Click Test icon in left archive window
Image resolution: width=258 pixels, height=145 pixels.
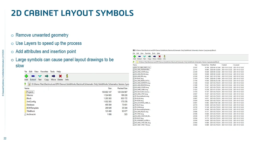(x=40, y=76)
